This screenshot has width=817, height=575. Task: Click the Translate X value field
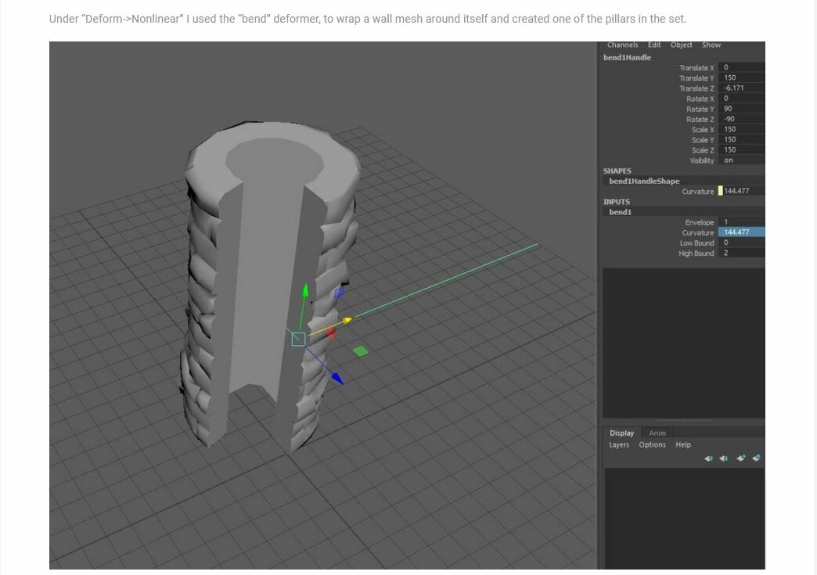click(741, 68)
